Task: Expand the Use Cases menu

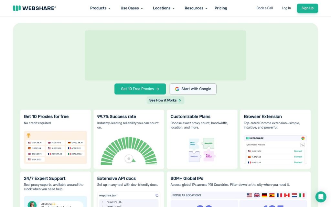Action: coord(132,8)
